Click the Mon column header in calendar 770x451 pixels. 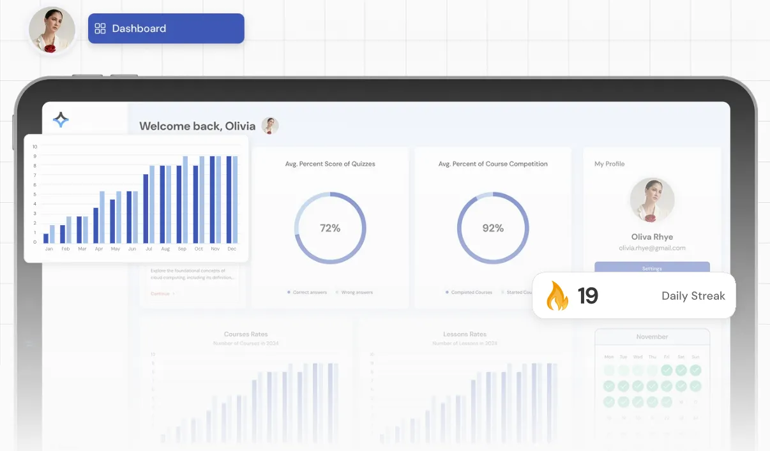609,357
